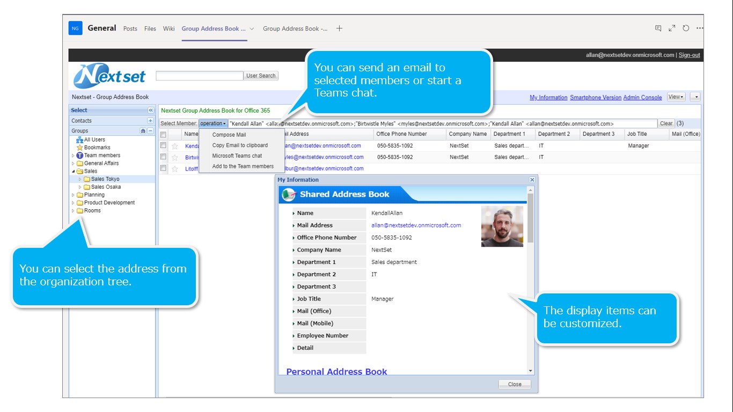Click the selected members address field
Screen dimensions: 733x412
click(442, 123)
